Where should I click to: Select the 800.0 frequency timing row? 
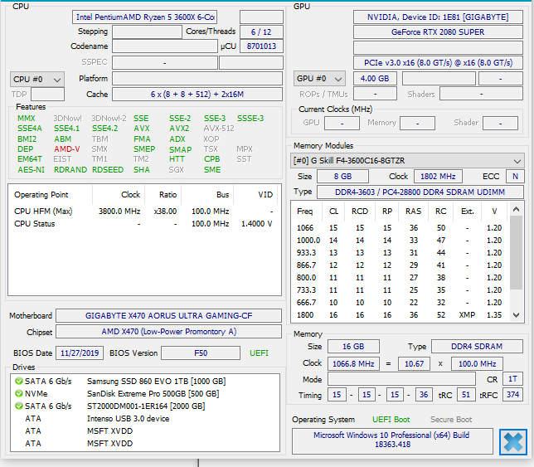[x=400, y=278]
